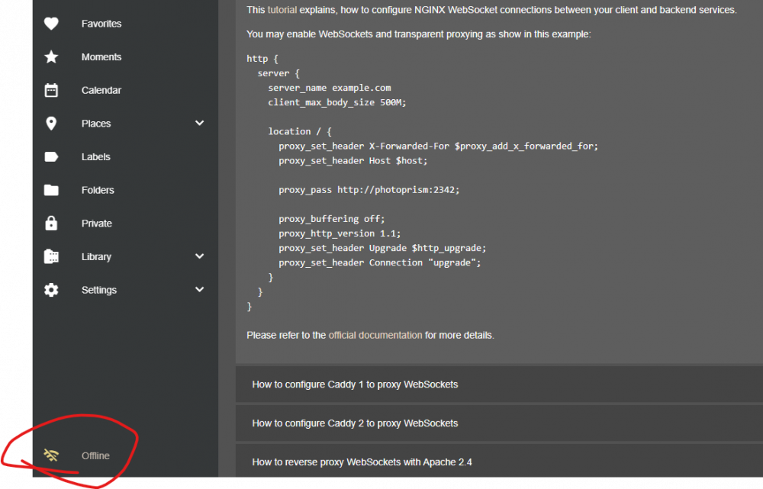The width and height of the screenshot is (763, 489).
Task: Click the Offline wifi-off status icon
Action: point(51,455)
